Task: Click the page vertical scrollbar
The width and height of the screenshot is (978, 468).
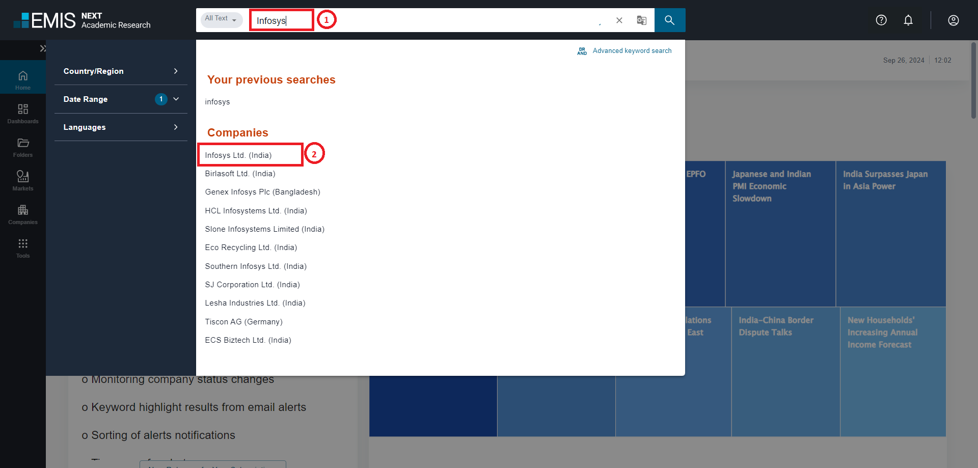Action: click(x=974, y=81)
